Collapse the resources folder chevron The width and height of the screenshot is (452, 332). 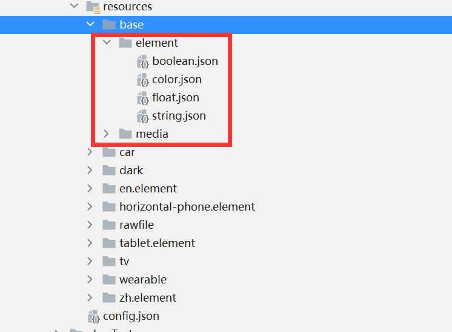coord(75,5)
